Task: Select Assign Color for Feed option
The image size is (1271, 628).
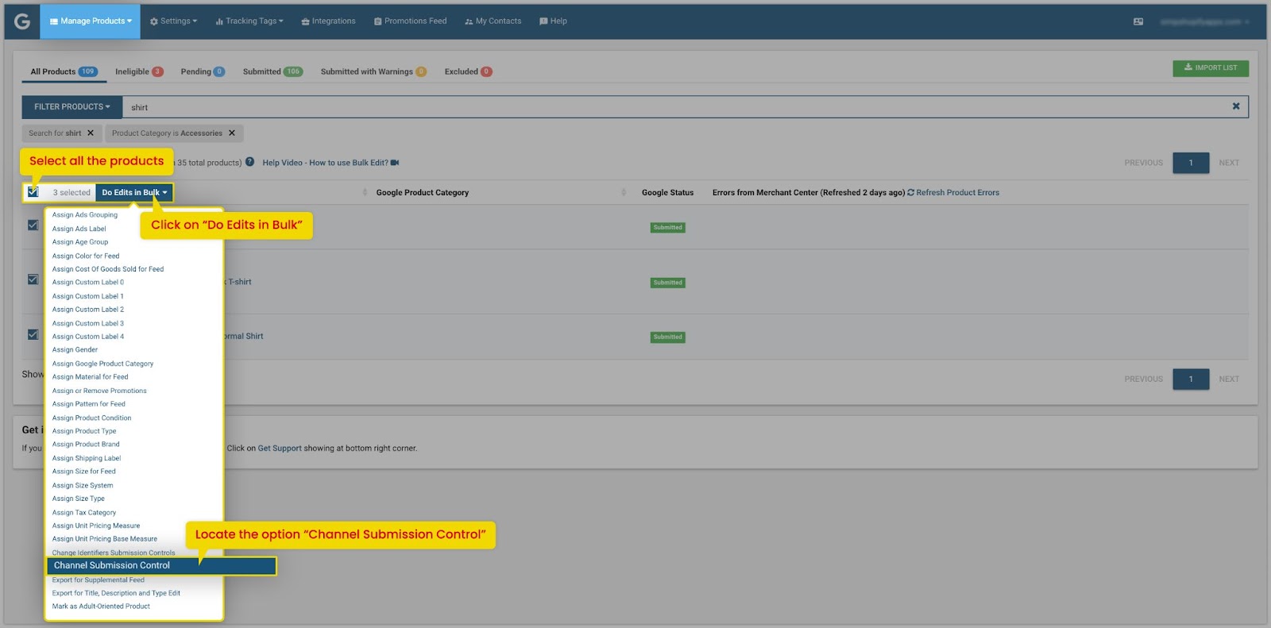Action: click(86, 256)
